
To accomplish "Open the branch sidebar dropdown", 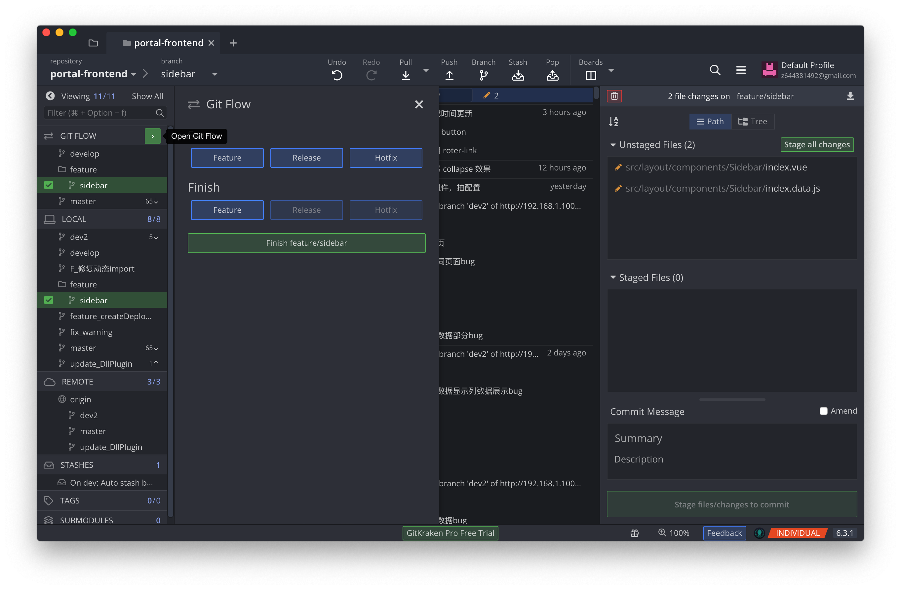I will [215, 74].
